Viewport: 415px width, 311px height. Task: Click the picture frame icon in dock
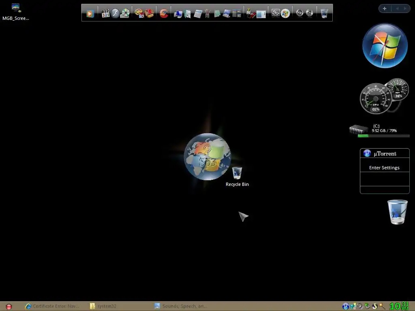[x=227, y=13]
